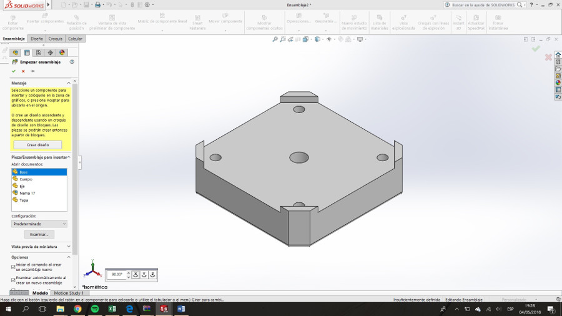562x316 pixels.
Task: Pin the PropertyManager with pushpin icon
Action: (32, 71)
